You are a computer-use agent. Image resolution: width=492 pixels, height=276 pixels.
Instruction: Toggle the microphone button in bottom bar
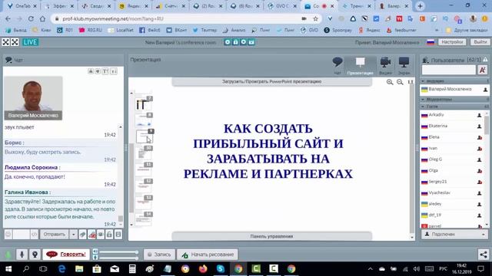coord(22,255)
